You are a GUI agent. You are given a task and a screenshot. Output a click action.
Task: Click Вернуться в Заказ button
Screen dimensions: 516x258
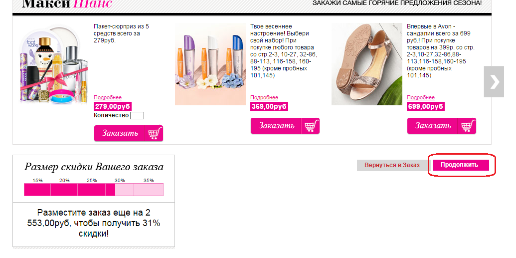[x=392, y=165]
